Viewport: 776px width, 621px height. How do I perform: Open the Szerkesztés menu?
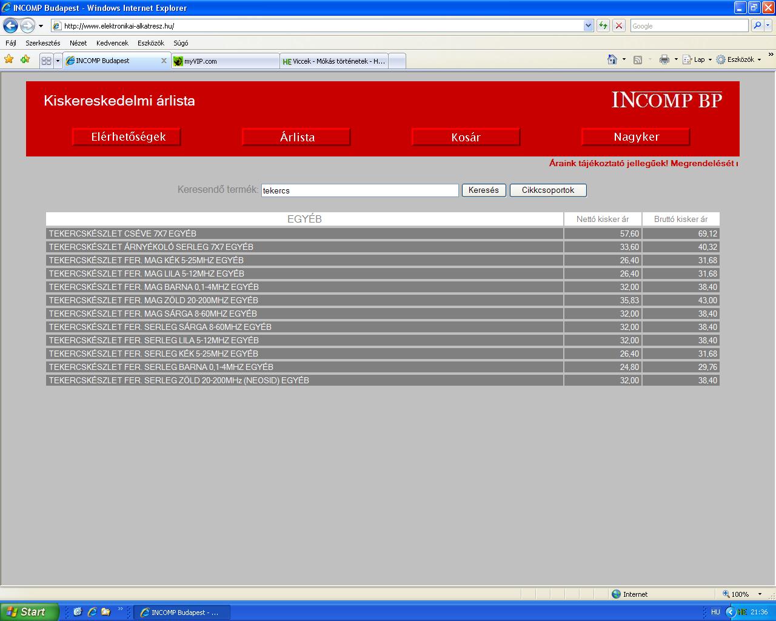click(x=43, y=43)
